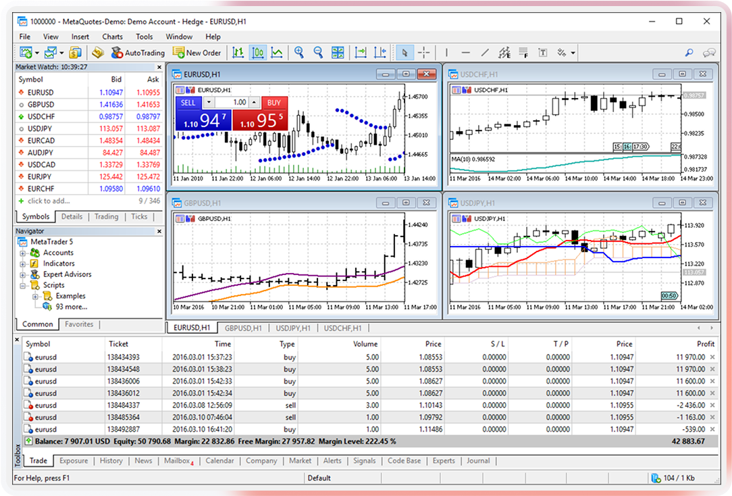Click the gold dollar-sign toolbar icon
This screenshot has width=732, height=496.
[x=75, y=53]
